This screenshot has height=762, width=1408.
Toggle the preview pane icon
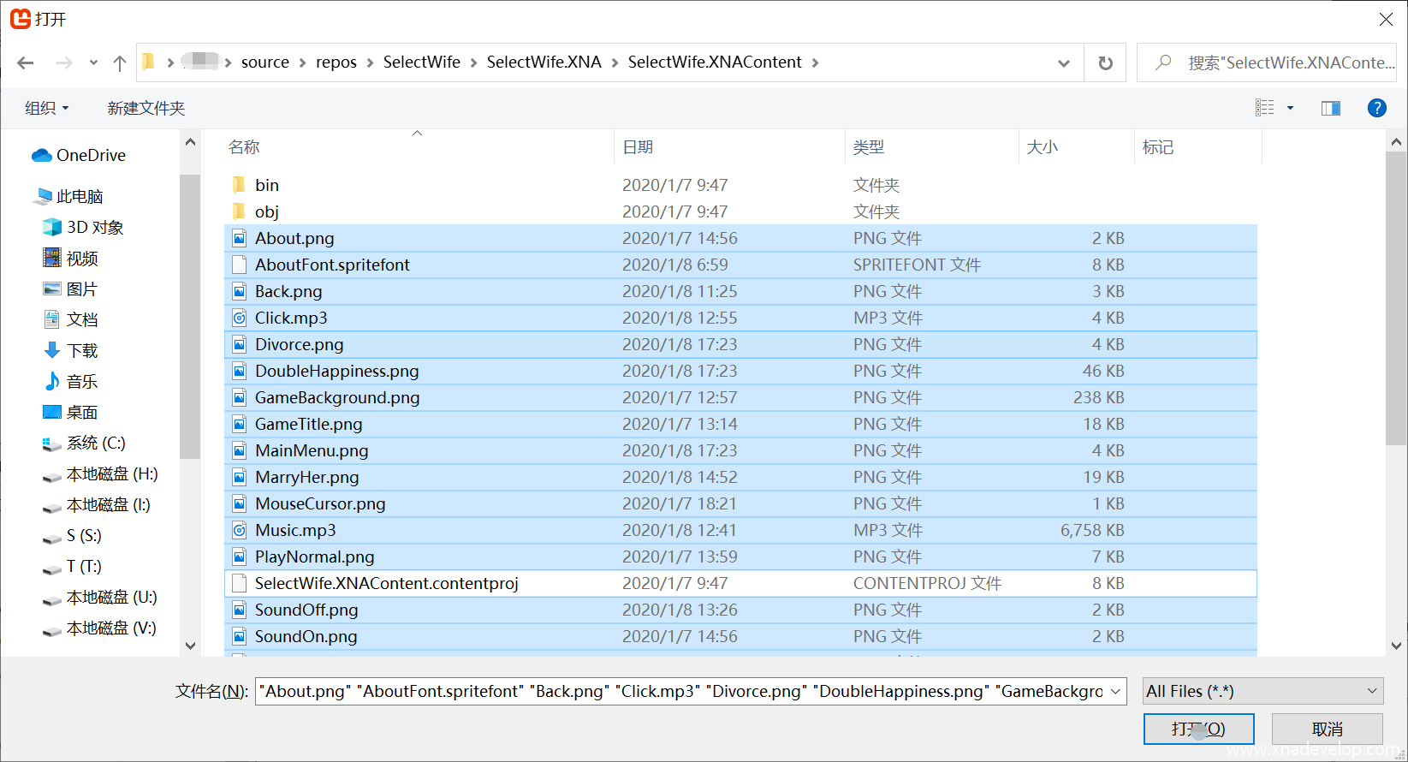[1330, 108]
